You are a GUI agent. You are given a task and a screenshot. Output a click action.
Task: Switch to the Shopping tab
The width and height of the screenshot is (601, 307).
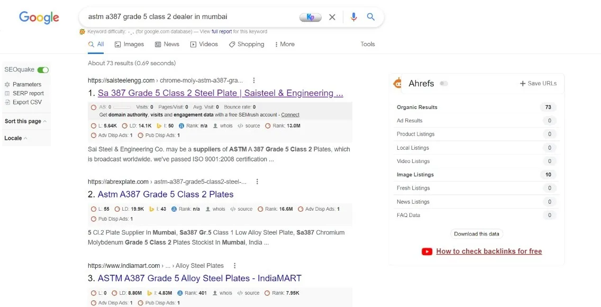(247, 44)
